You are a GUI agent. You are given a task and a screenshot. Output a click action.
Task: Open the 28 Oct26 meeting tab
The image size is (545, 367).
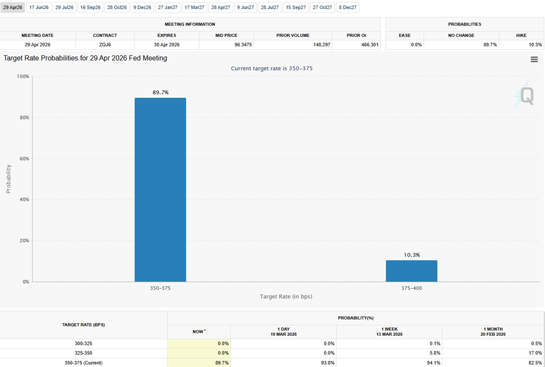[117, 7]
